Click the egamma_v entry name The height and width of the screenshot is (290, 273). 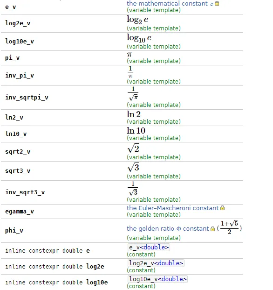[x=20, y=212]
